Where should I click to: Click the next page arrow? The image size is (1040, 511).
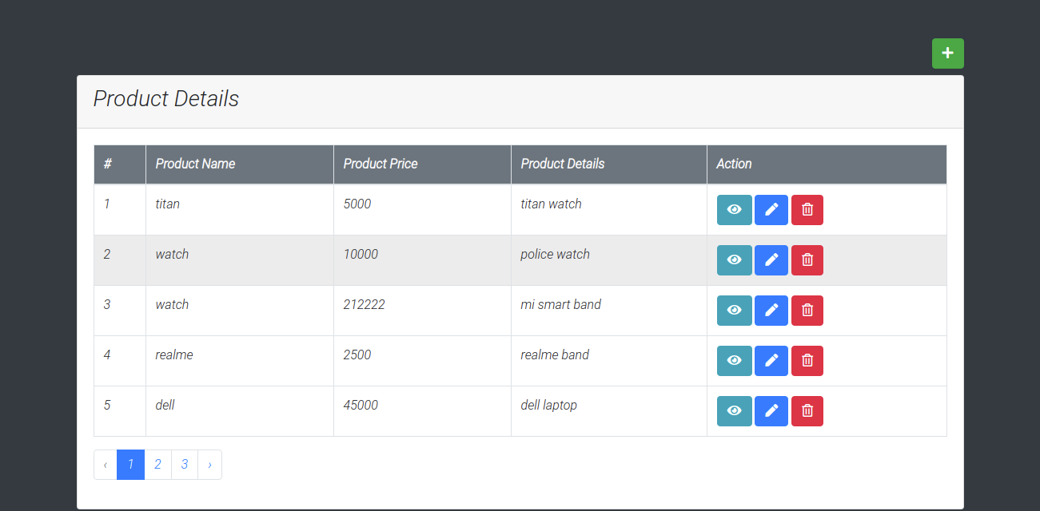click(x=209, y=465)
